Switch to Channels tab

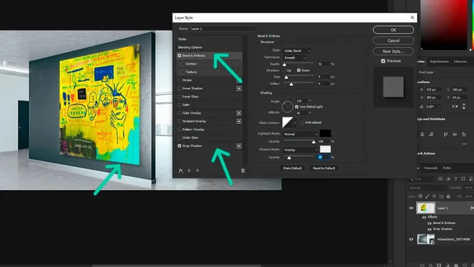pyautogui.click(x=431, y=168)
